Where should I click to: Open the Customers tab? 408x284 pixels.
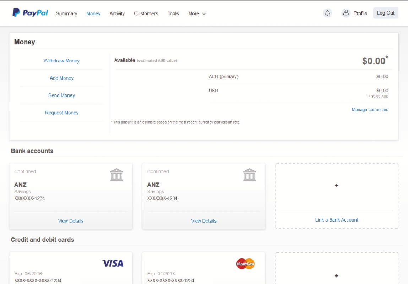tap(146, 13)
